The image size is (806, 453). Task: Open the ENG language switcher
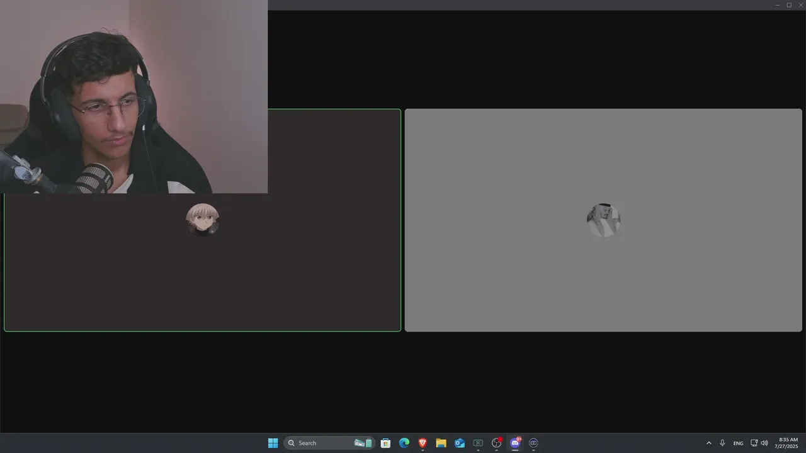[738, 443]
